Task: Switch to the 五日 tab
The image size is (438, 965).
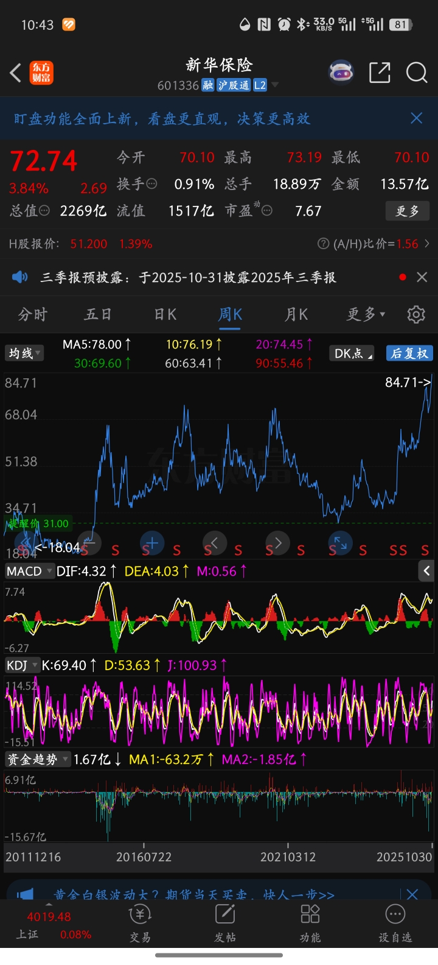Action: 99,314
